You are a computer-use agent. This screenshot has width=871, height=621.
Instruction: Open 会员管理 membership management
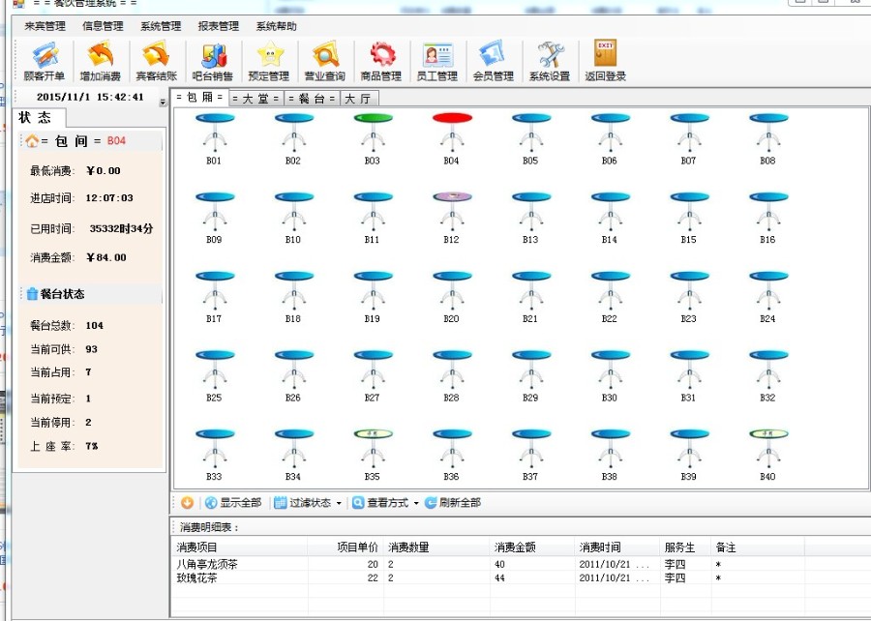[494, 60]
